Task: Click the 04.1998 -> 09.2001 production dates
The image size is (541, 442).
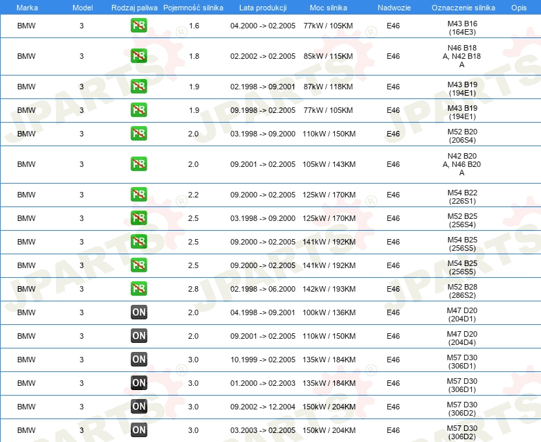Action: [x=263, y=312]
